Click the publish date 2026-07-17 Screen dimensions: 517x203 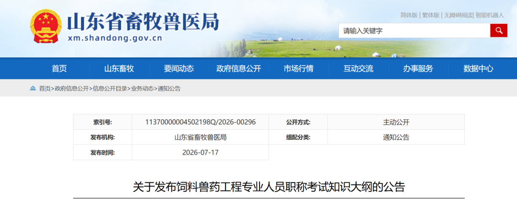(201, 153)
